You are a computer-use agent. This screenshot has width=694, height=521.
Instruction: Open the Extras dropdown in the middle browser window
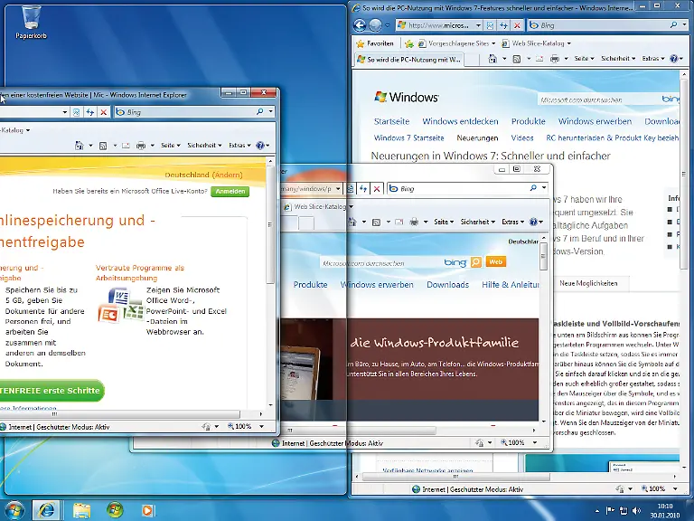pos(512,222)
